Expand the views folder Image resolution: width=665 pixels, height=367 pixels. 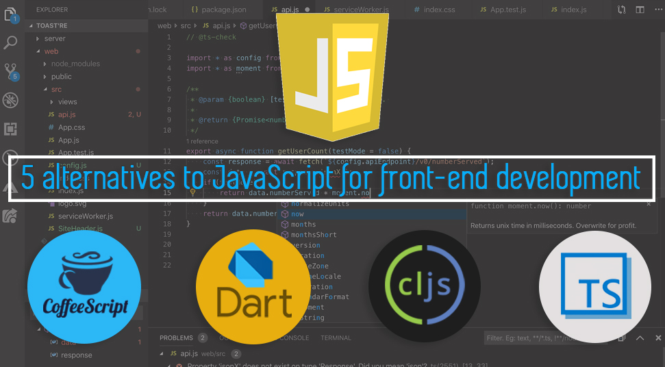pyautogui.click(x=51, y=102)
